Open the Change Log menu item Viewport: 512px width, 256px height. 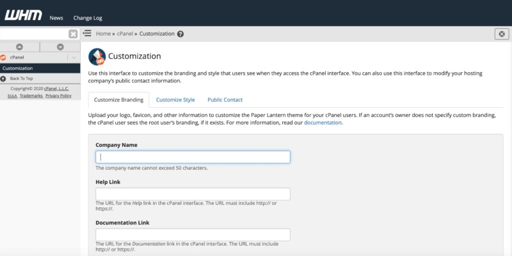(x=88, y=18)
